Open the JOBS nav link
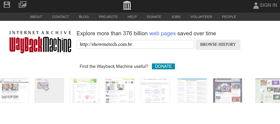Image resolution: width=280 pixels, height=124 pixels. [176, 17]
